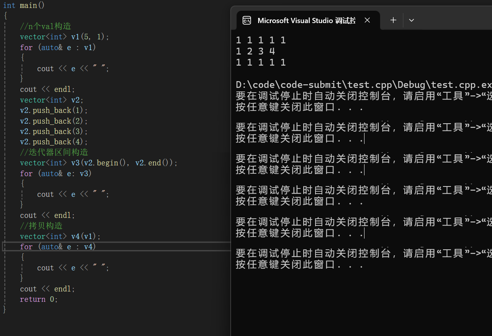Screen dimensions: 492x336
Task: Click the line 'for (auto& e: v3)'
Action: click(x=56, y=173)
